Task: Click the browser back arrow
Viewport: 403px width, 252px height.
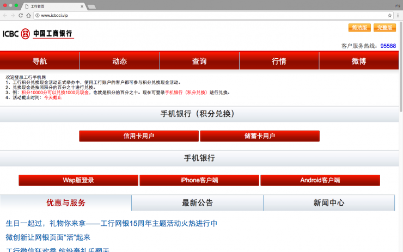Action: pyautogui.click(x=5, y=15)
